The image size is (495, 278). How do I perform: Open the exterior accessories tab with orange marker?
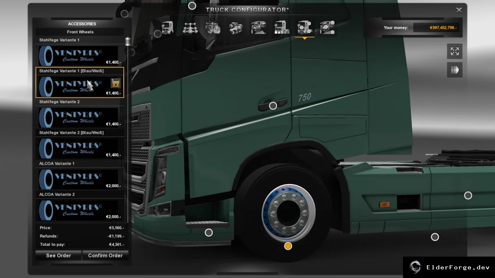tap(304, 28)
